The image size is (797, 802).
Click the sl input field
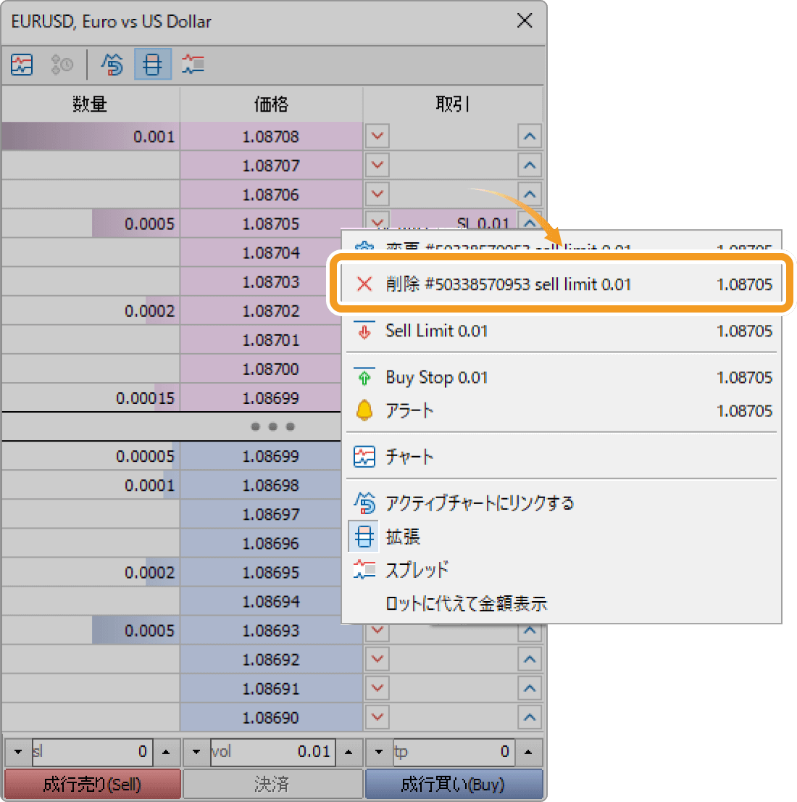[93, 752]
